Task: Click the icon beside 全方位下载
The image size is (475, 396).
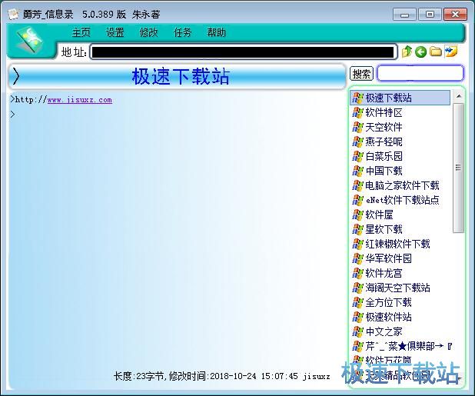Action: (357, 302)
